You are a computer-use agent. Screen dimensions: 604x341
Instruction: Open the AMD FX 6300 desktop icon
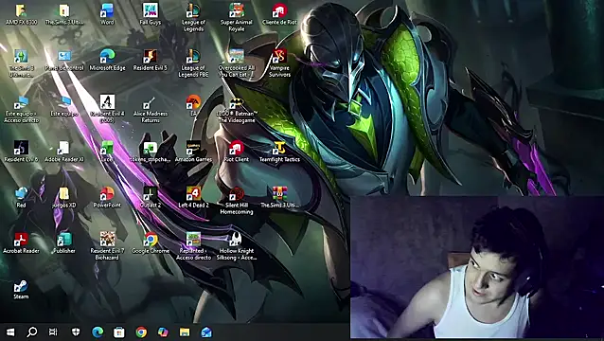(21, 14)
